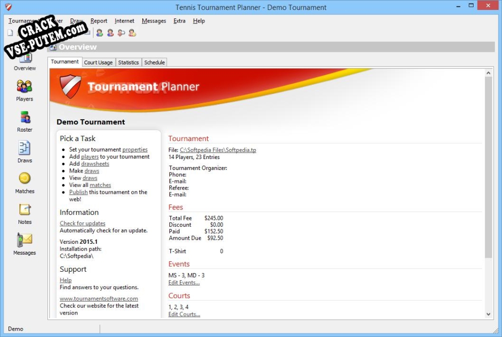The width and height of the screenshot is (502, 337).
Task: Select the Tournament tab
Action: [64, 62]
